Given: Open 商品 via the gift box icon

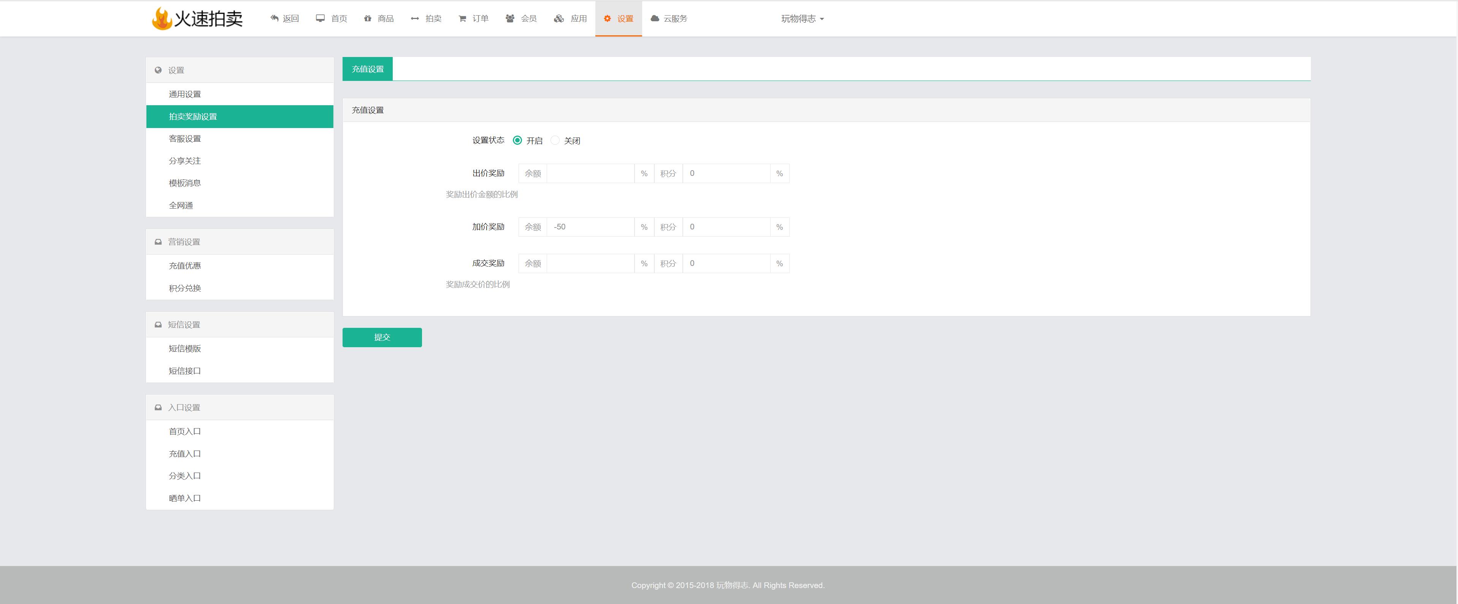Looking at the screenshot, I should pos(368,18).
